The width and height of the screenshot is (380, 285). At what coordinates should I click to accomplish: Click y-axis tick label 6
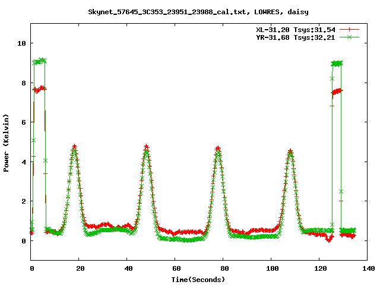[x=24, y=122]
